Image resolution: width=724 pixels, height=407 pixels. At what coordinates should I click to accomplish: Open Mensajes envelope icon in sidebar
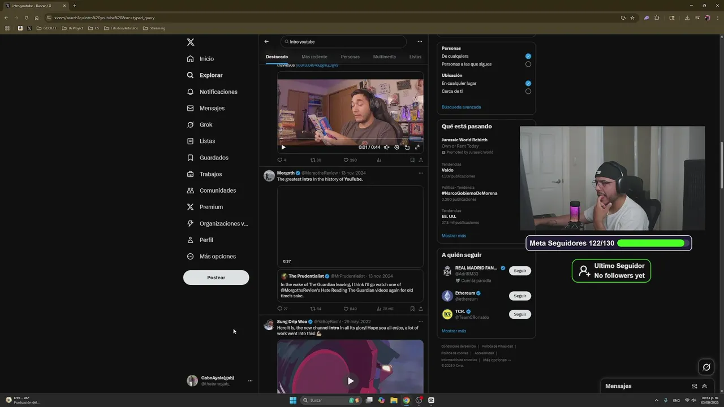click(191, 108)
